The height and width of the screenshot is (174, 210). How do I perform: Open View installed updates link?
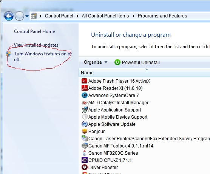(36, 45)
